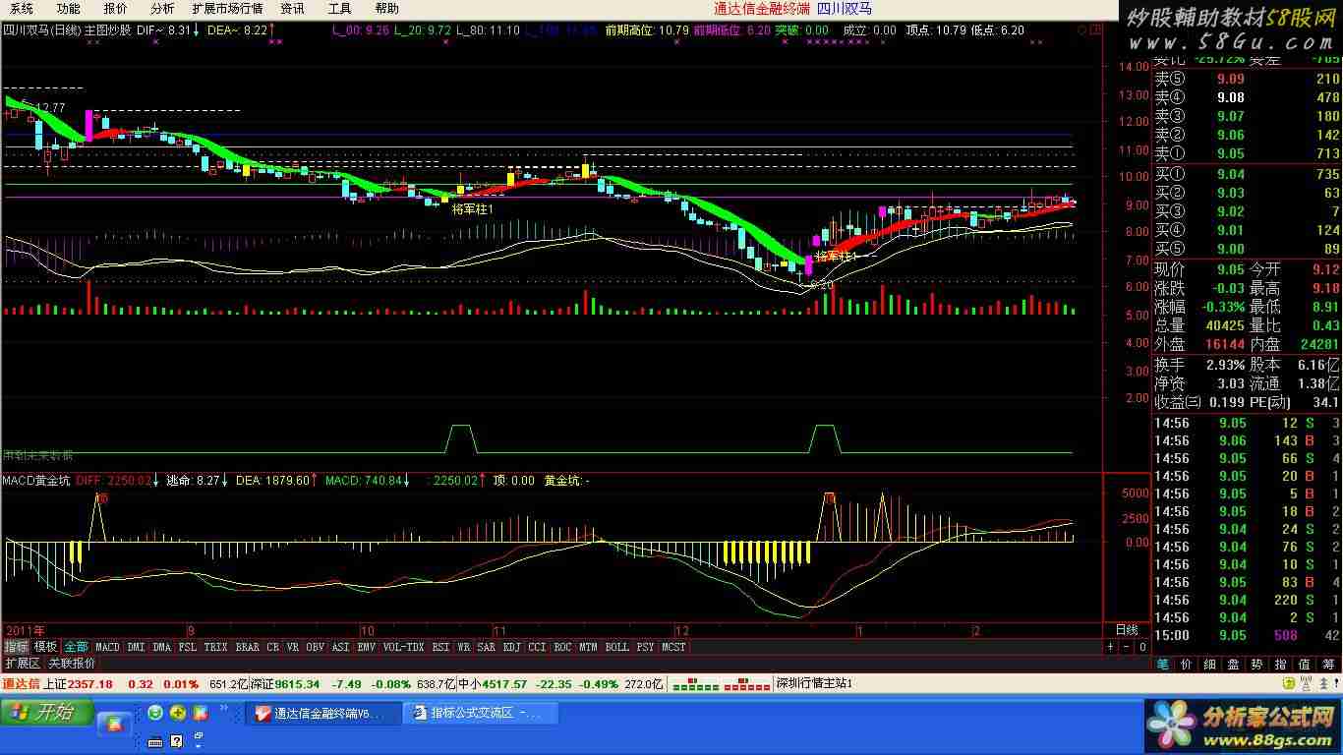The height and width of the screenshot is (755, 1343).
Task: Select the 价 tab in quote panel
Action: (1187, 665)
